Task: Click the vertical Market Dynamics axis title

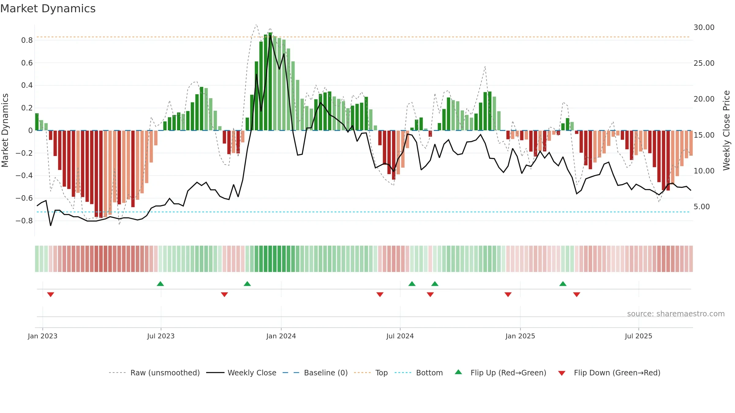Action: (5, 130)
